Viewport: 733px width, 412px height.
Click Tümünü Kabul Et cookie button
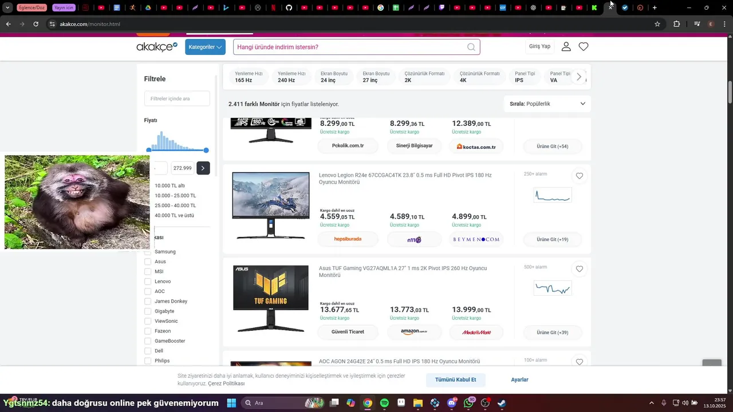[456, 380]
